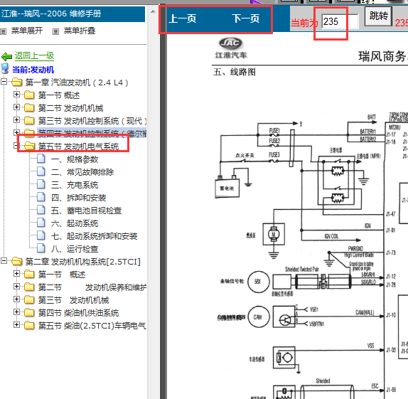Viewport: 408px width, 399px height.
Task: Collapse 第二章 发动机机构系统[2.5TCI] node
Action: tap(4, 260)
